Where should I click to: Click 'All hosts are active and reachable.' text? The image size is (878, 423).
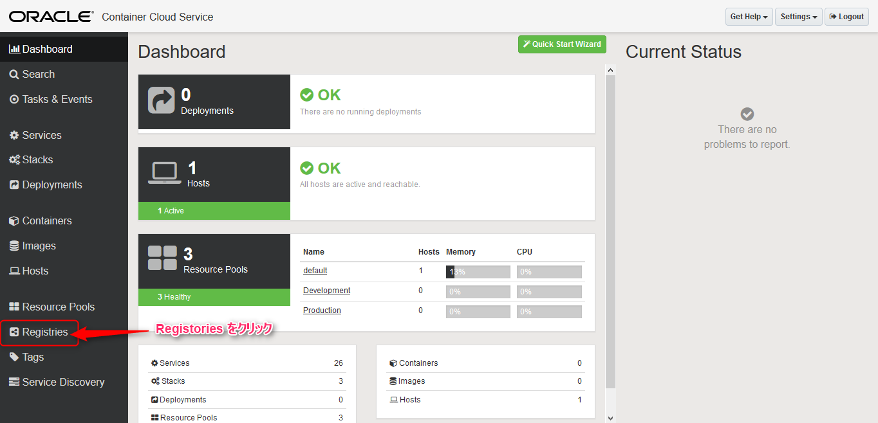(360, 184)
